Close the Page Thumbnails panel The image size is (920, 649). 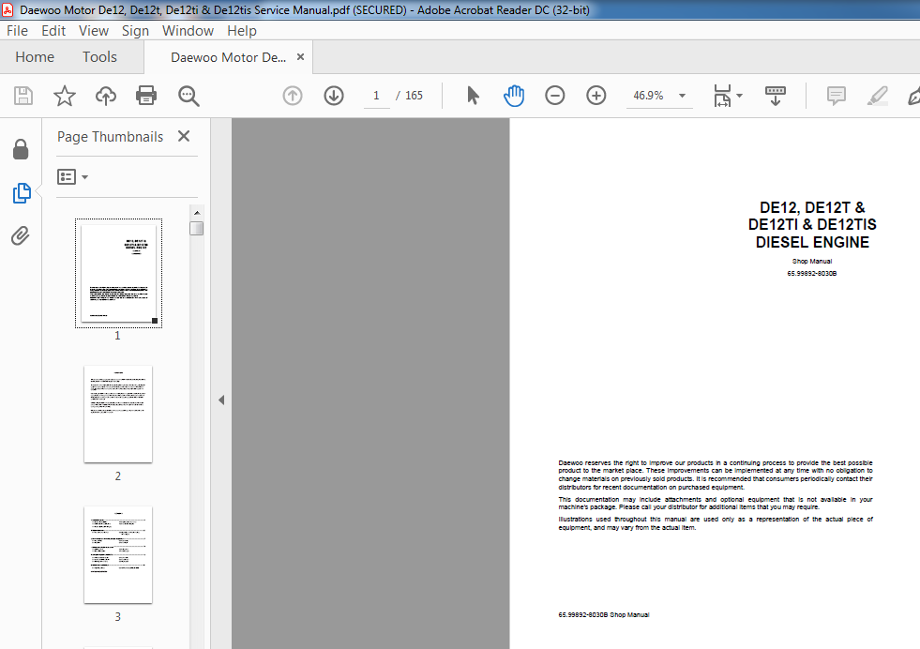[184, 136]
